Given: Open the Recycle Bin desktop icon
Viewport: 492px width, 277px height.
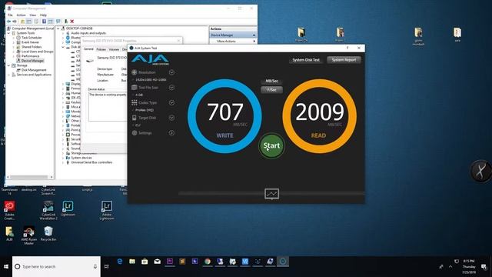Looking at the screenshot, I should pos(48,234).
